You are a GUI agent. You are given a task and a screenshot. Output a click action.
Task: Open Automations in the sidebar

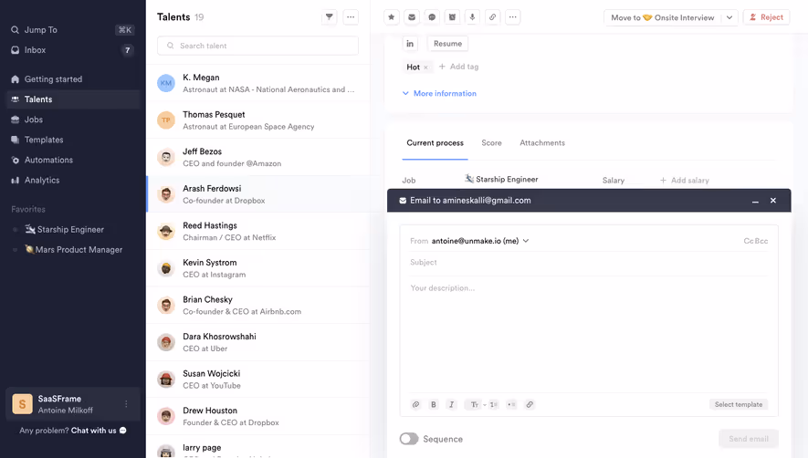coord(72,160)
